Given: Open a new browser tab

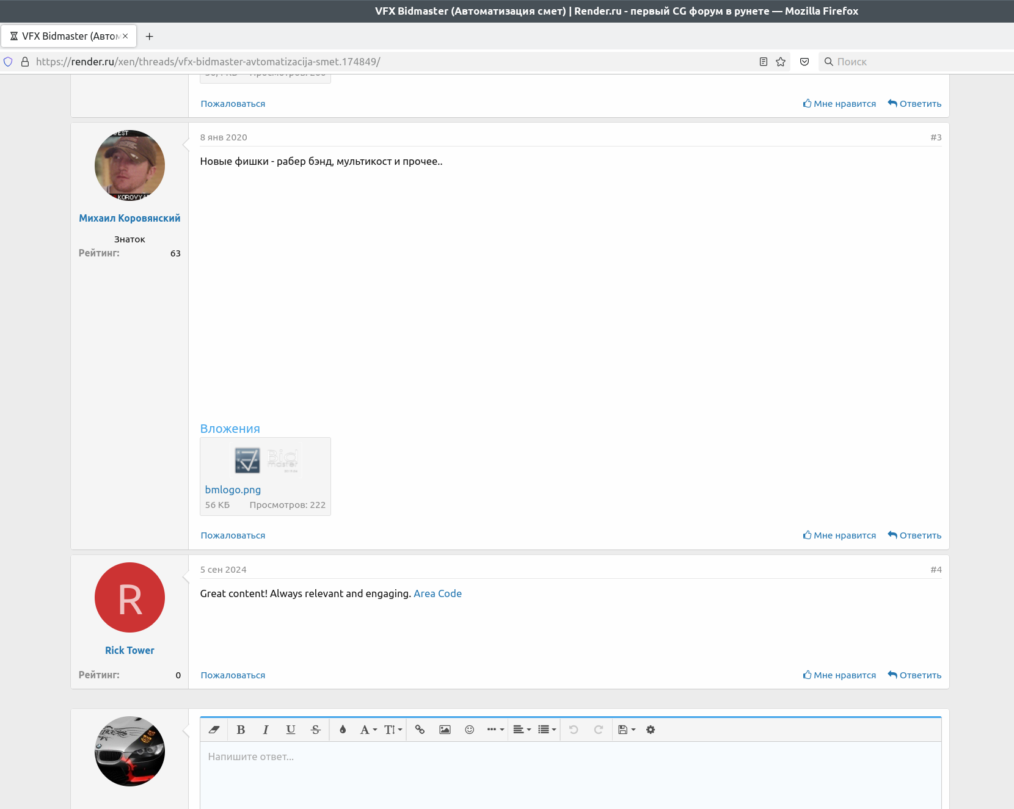Looking at the screenshot, I should point(149,36).
